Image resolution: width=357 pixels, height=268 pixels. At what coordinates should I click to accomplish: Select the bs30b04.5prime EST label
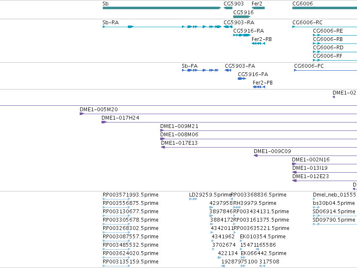334,203
